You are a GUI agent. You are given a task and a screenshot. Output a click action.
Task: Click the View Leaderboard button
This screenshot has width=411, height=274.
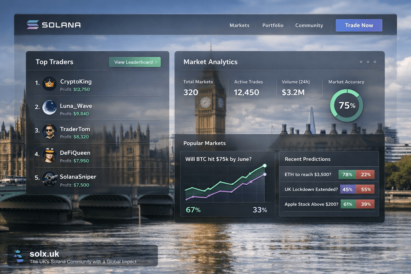click(135, 62)
